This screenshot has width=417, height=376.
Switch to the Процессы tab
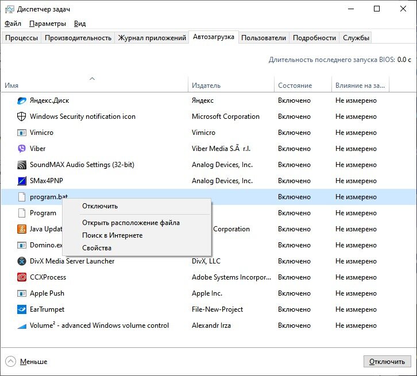click(x=22, y=38)
